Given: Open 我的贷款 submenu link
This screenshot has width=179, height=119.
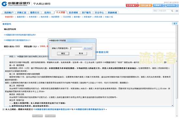Looking at the screenshot, I should [x=45, y=17].
